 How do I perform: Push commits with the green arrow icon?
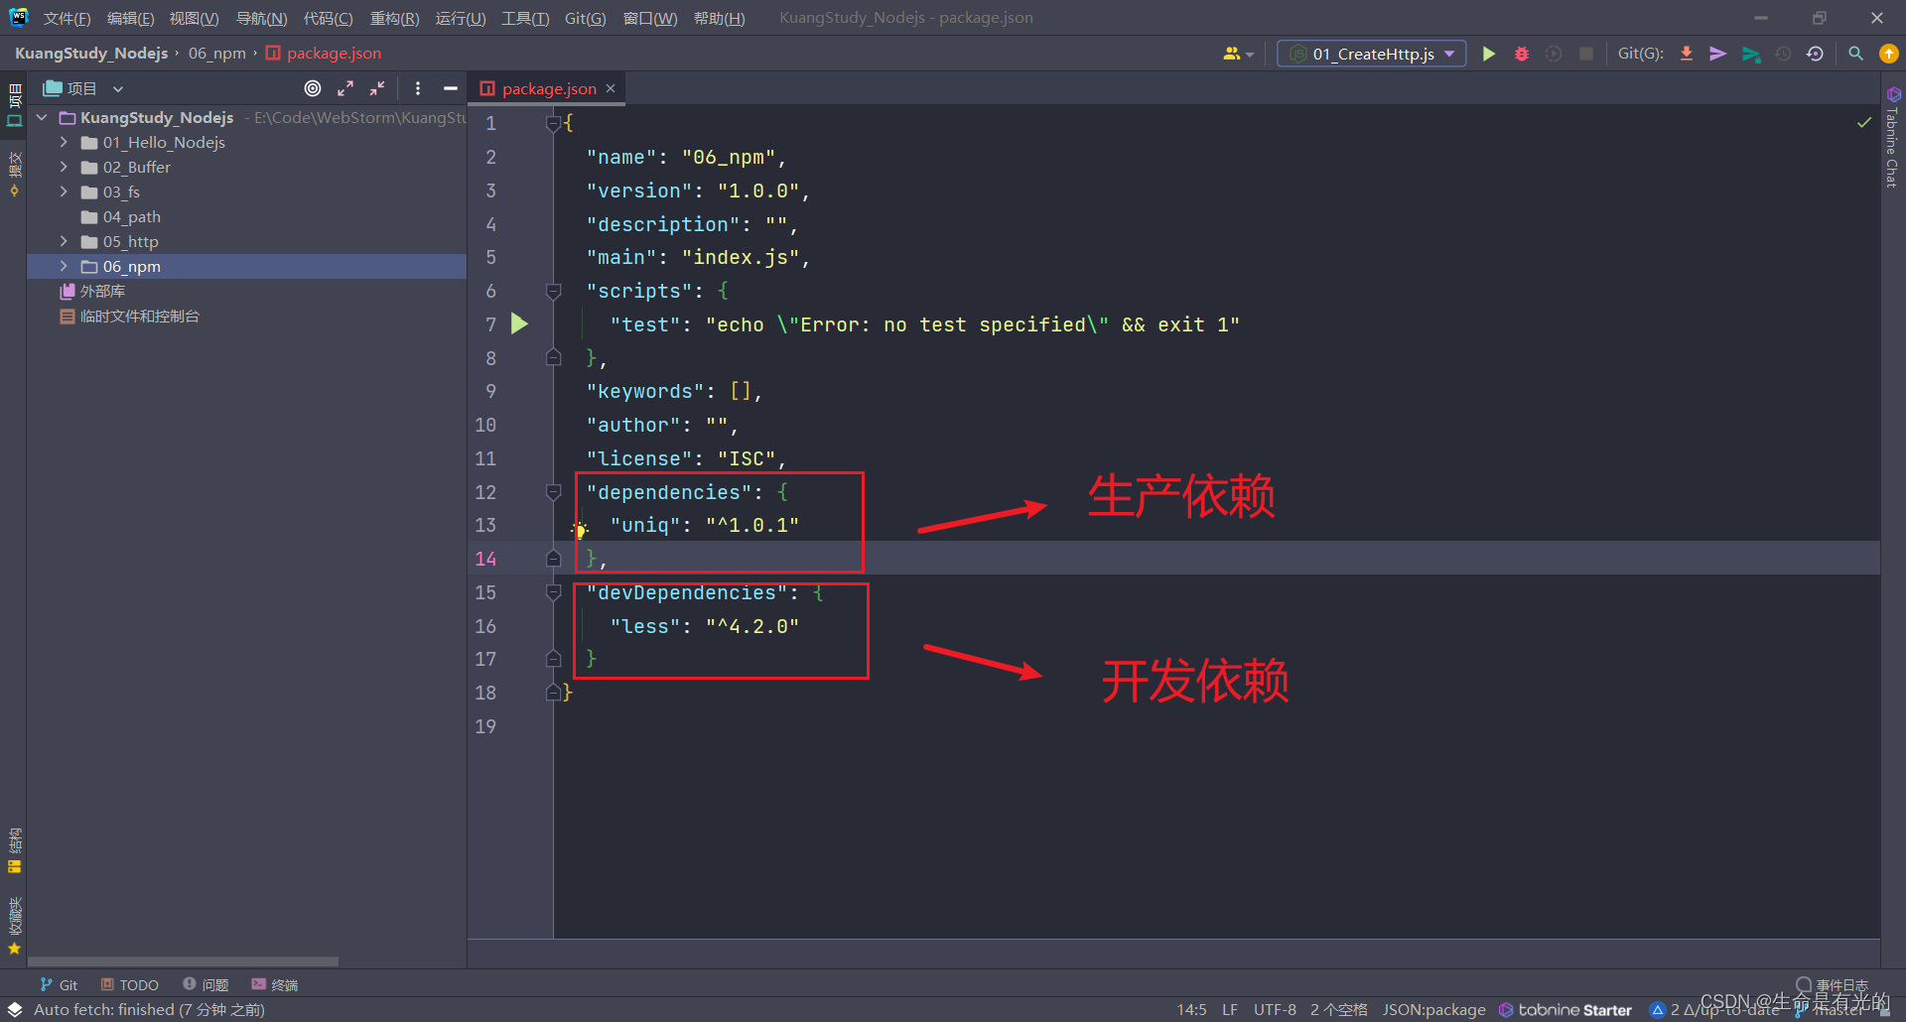click(x=1751, y=54)
